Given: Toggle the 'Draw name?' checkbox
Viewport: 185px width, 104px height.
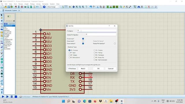Looking at the screenshot, I should pos(83,41).
